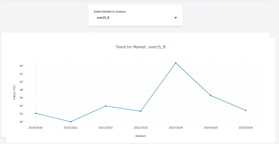The width and height of the screenshot is (279, 144).
Task: Click the '2020/2021' x-axis label
Action: [71, 128]
